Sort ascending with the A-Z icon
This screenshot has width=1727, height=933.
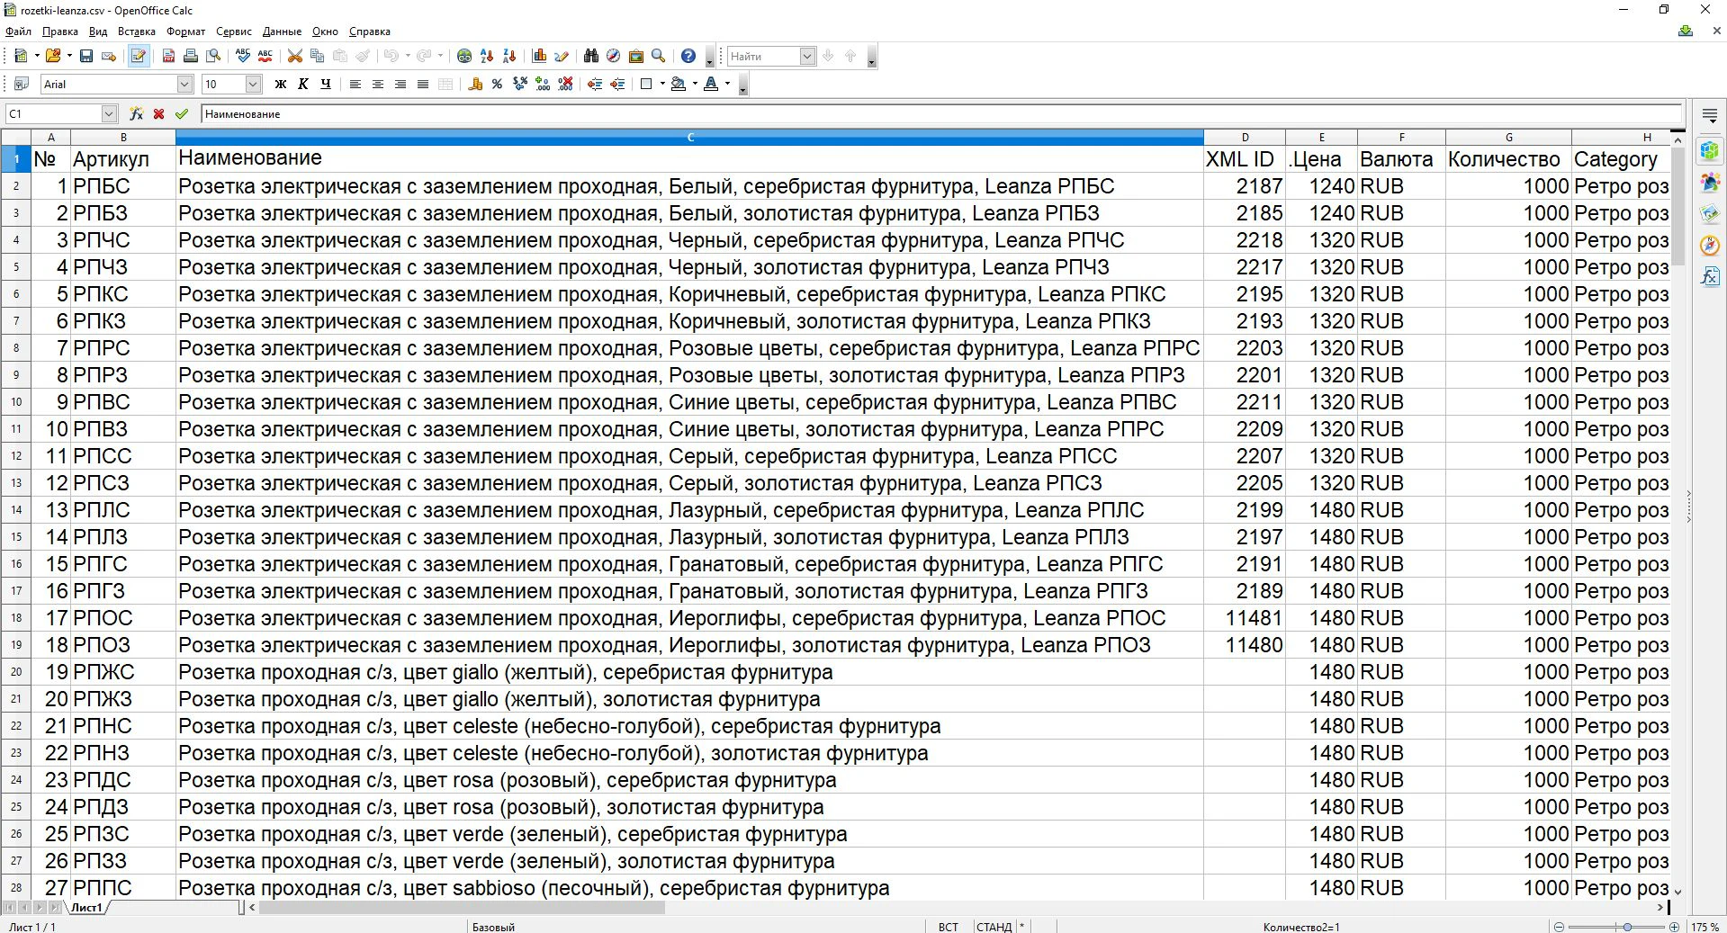[487, 56]
